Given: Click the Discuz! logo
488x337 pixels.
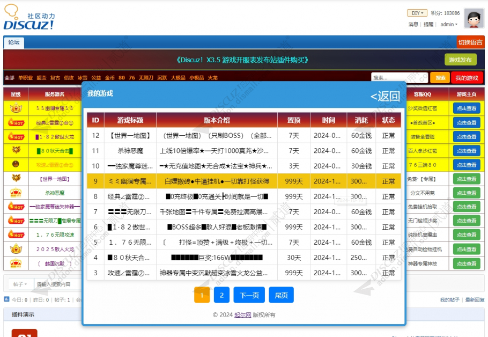Looking at the screenshot, I should click(28, 17).
